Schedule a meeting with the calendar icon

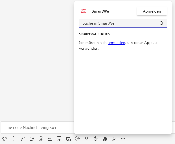[x=68, y=139]
